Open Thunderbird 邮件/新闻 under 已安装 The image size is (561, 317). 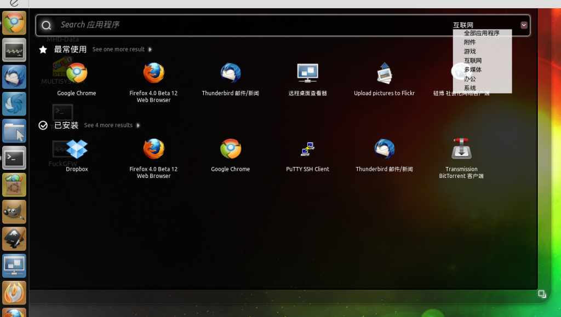(x=384, y=155)
